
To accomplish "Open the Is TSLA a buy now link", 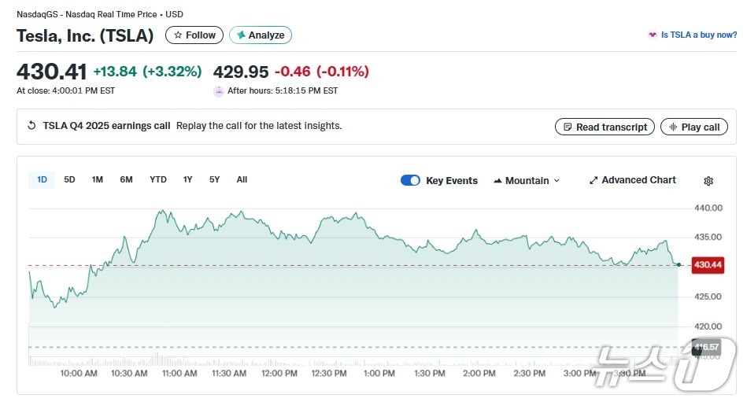I will click(x=698, y=35).
